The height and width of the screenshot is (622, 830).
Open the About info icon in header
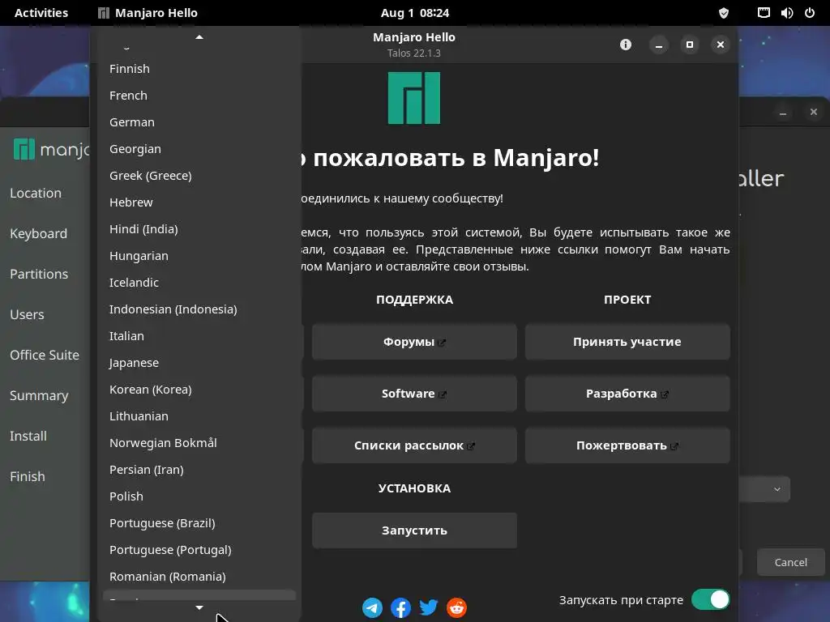[x=626, y=45]
